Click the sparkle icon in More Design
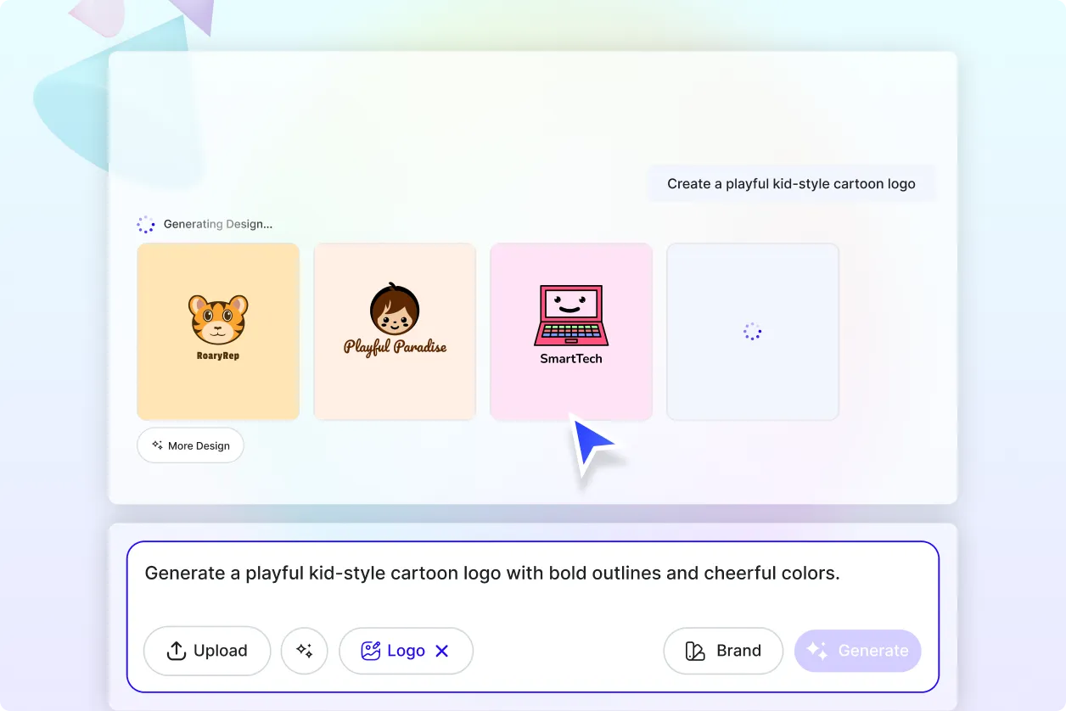1066x711 pixels. [157, 445]
